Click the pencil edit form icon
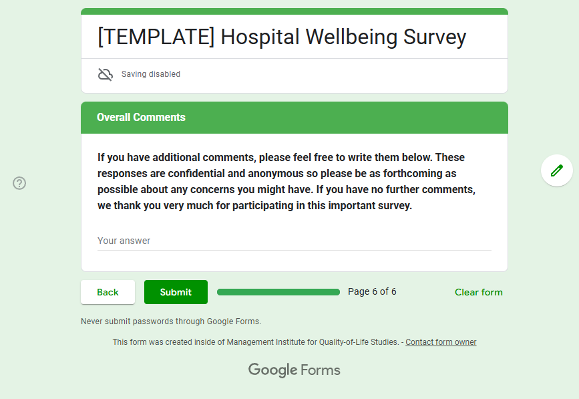Image resolution: width=579 pixels, height=399 pixels. [556, 170]
